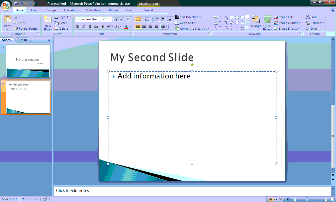Enable centered paragraph alignment

click(x=144, y=26)
